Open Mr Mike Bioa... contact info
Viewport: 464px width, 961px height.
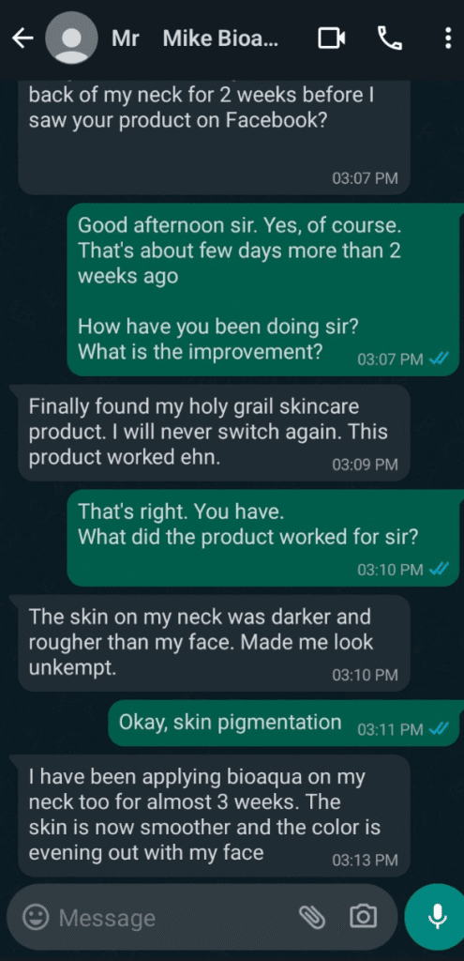(195, 39)
